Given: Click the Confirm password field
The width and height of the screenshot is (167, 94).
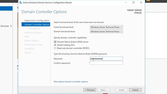Looking at the screenshot, I should coord(106,63).
